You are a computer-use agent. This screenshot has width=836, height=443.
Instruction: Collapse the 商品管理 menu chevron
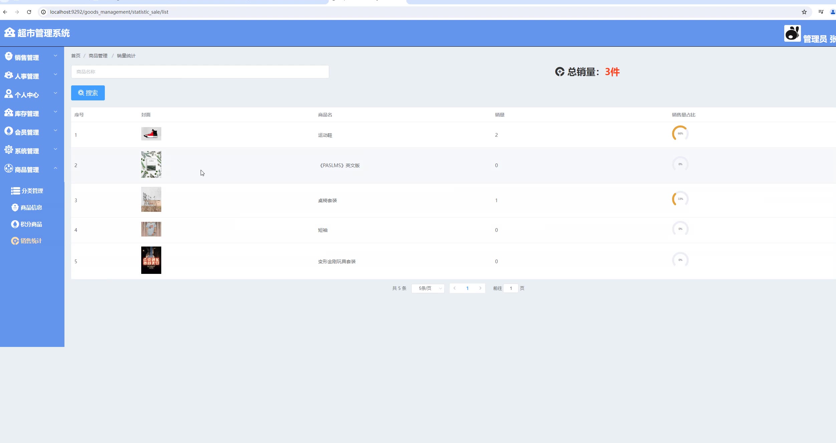tap(55, 168)
